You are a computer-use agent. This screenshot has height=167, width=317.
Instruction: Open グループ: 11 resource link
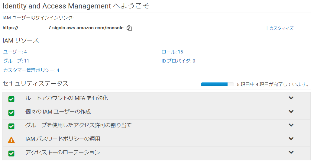(x=16, y=61)
